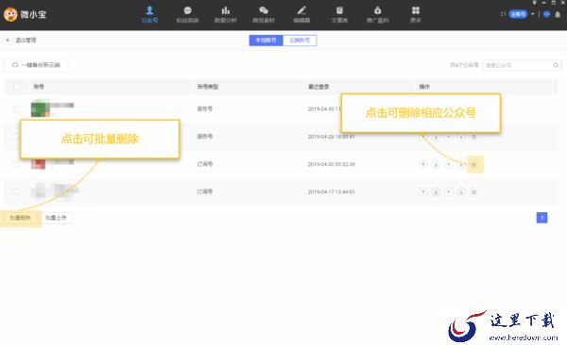Click the 最近登录 column header
This screenshot has height=345, width=567.
point(318,87)
